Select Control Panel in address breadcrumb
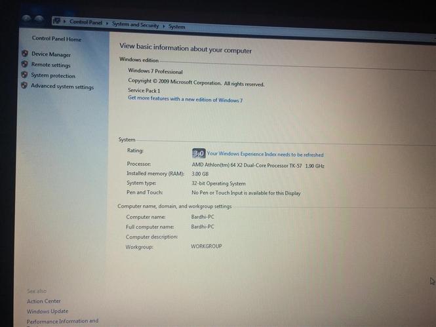Image resolution: width=436 pixels, height=327 pixels. pos(86,22)
